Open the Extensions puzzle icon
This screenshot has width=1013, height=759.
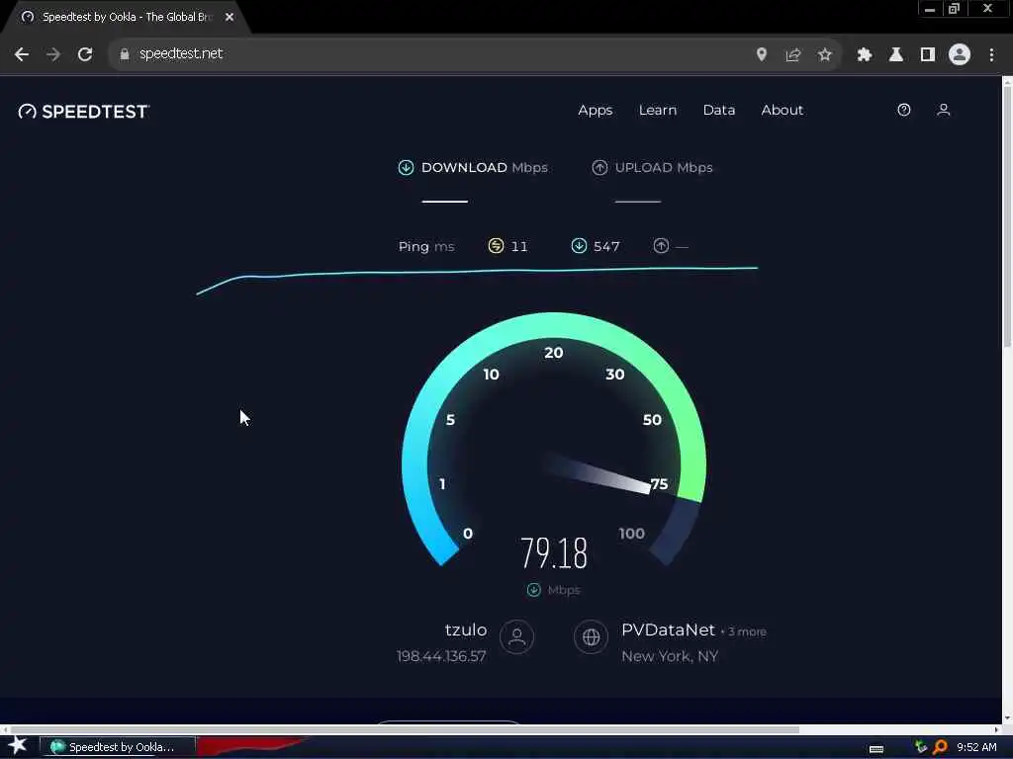coord(865,54)
